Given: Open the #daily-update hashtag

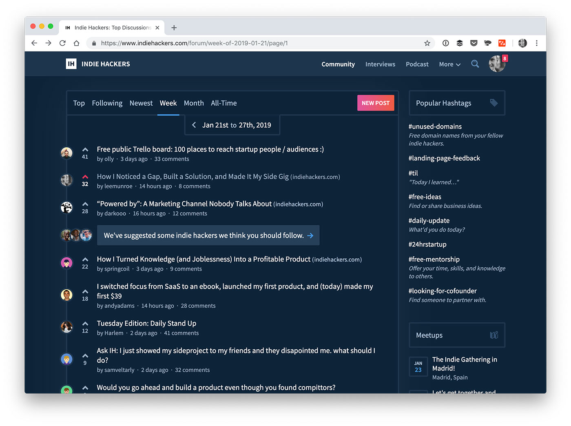Looking at the screenshot, I should (x=429, y=220).
